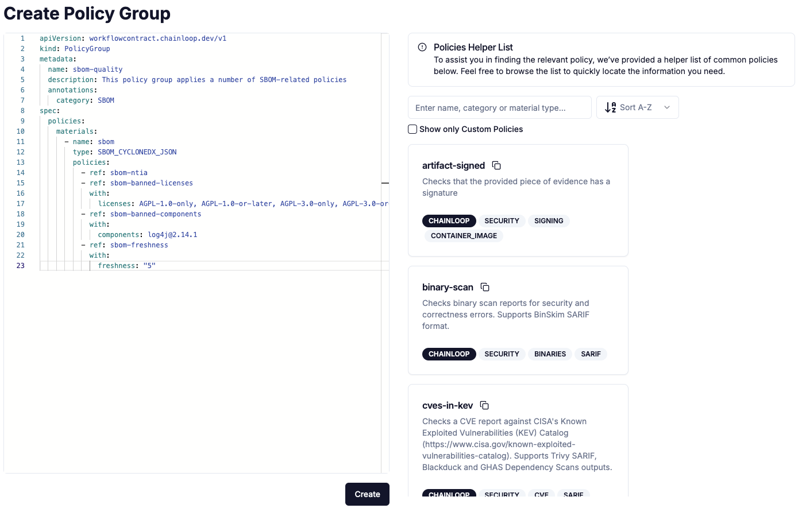
Task: Click the SARIF tag on binary-scan card
Action: click(x=591, y=354)
